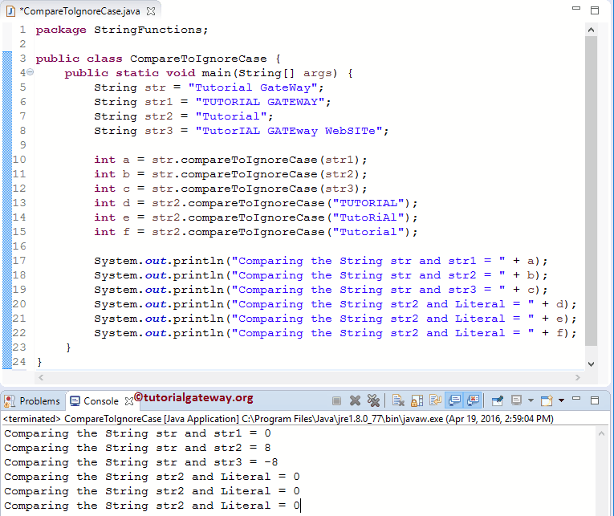Click the Java file icon in the editor tab

coord(11,11)
